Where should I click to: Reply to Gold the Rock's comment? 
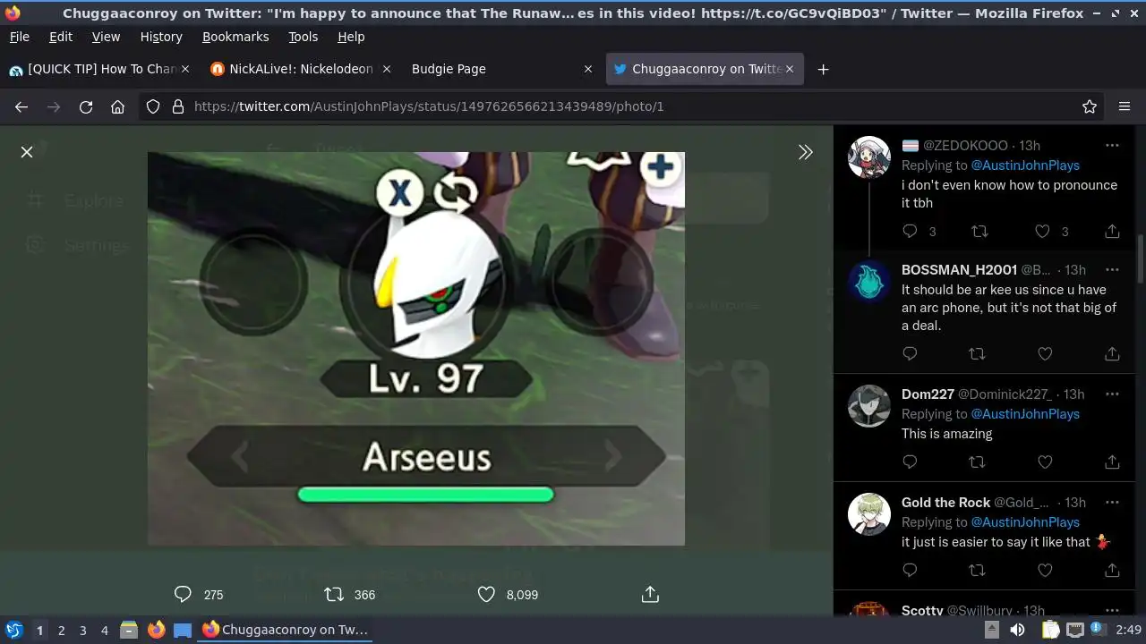pyautogui.click(x=910, y=570)
